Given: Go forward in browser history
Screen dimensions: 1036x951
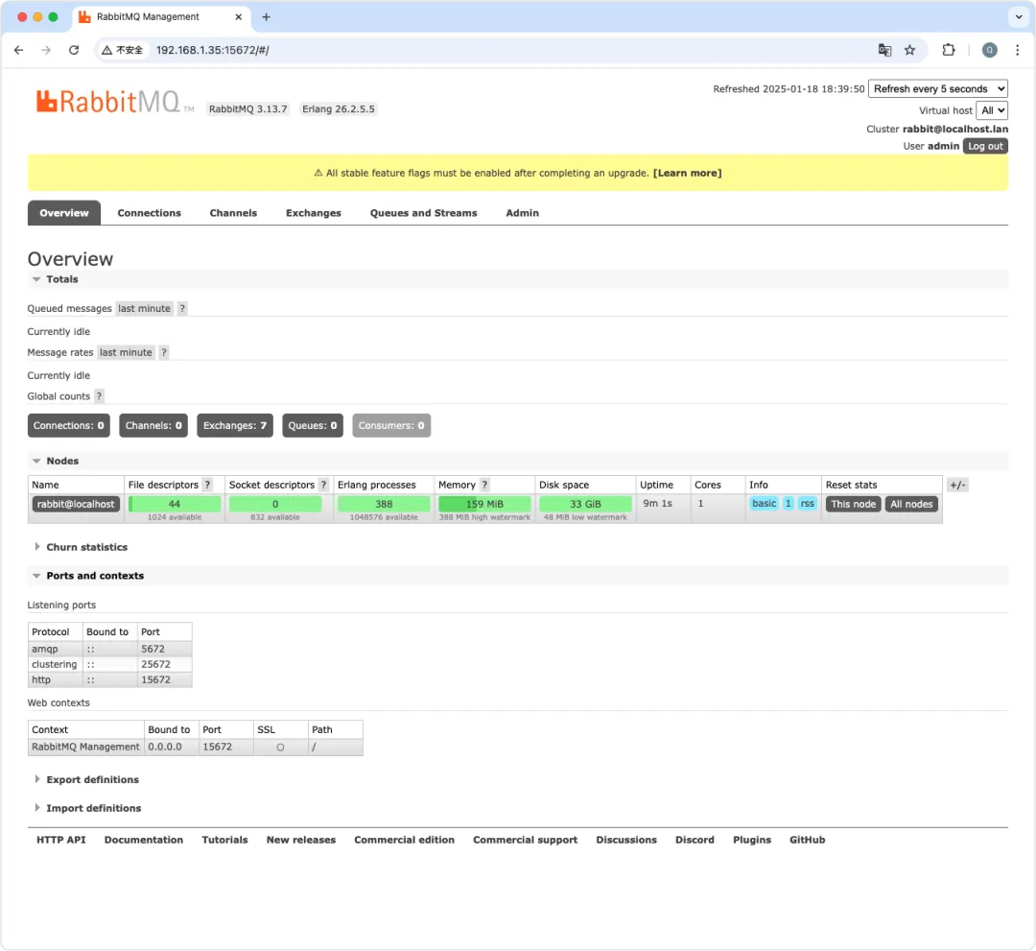Looking at the screenshot, I should 46,50.
